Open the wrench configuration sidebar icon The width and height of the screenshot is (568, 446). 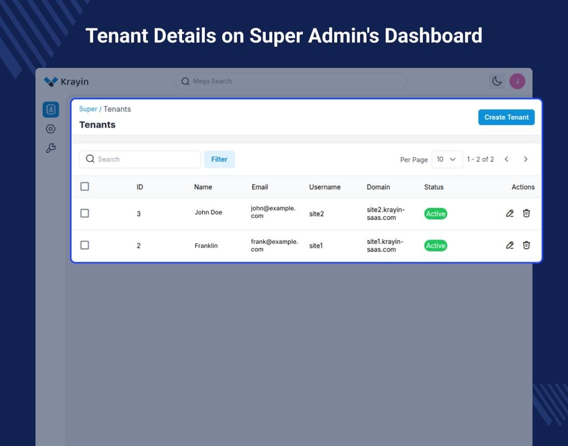click(x=51, y=148)
